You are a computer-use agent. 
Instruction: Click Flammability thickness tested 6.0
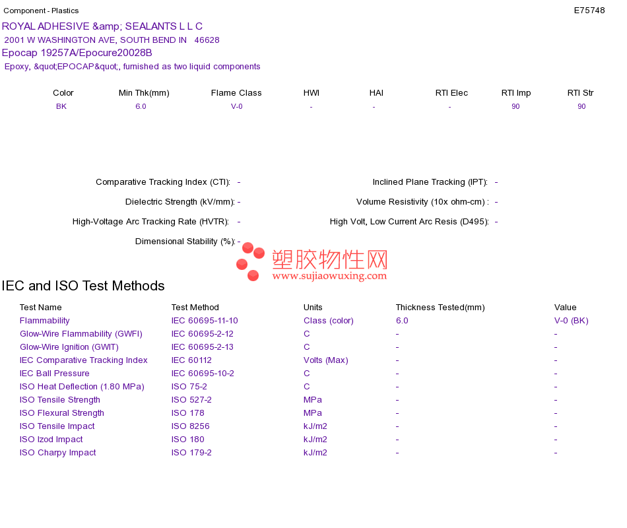(403, 320)
